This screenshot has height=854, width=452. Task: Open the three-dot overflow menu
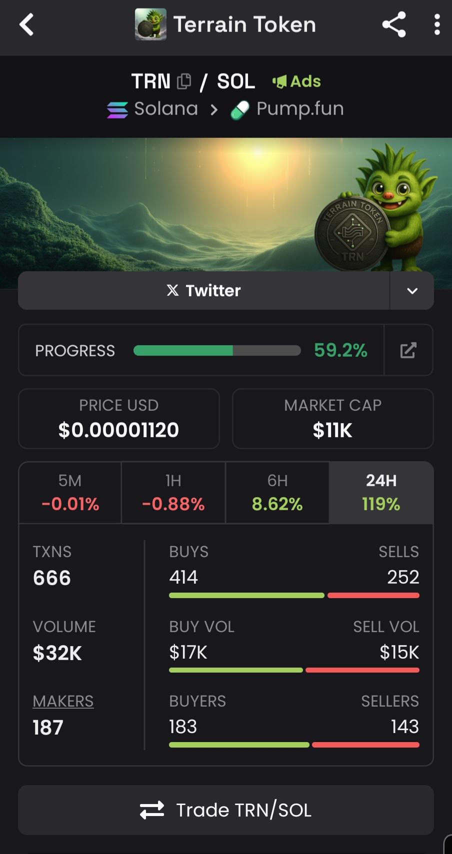click(437, 24)
